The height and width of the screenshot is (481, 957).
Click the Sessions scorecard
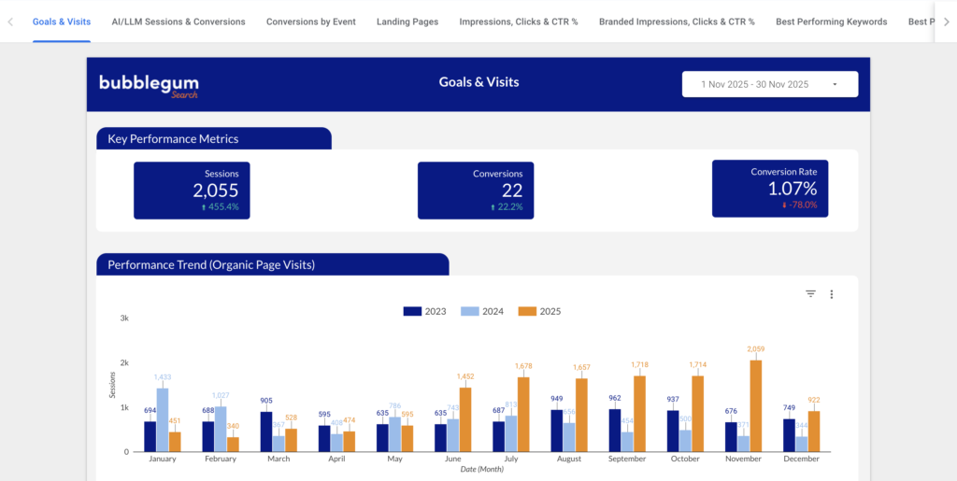click(192, 191)
